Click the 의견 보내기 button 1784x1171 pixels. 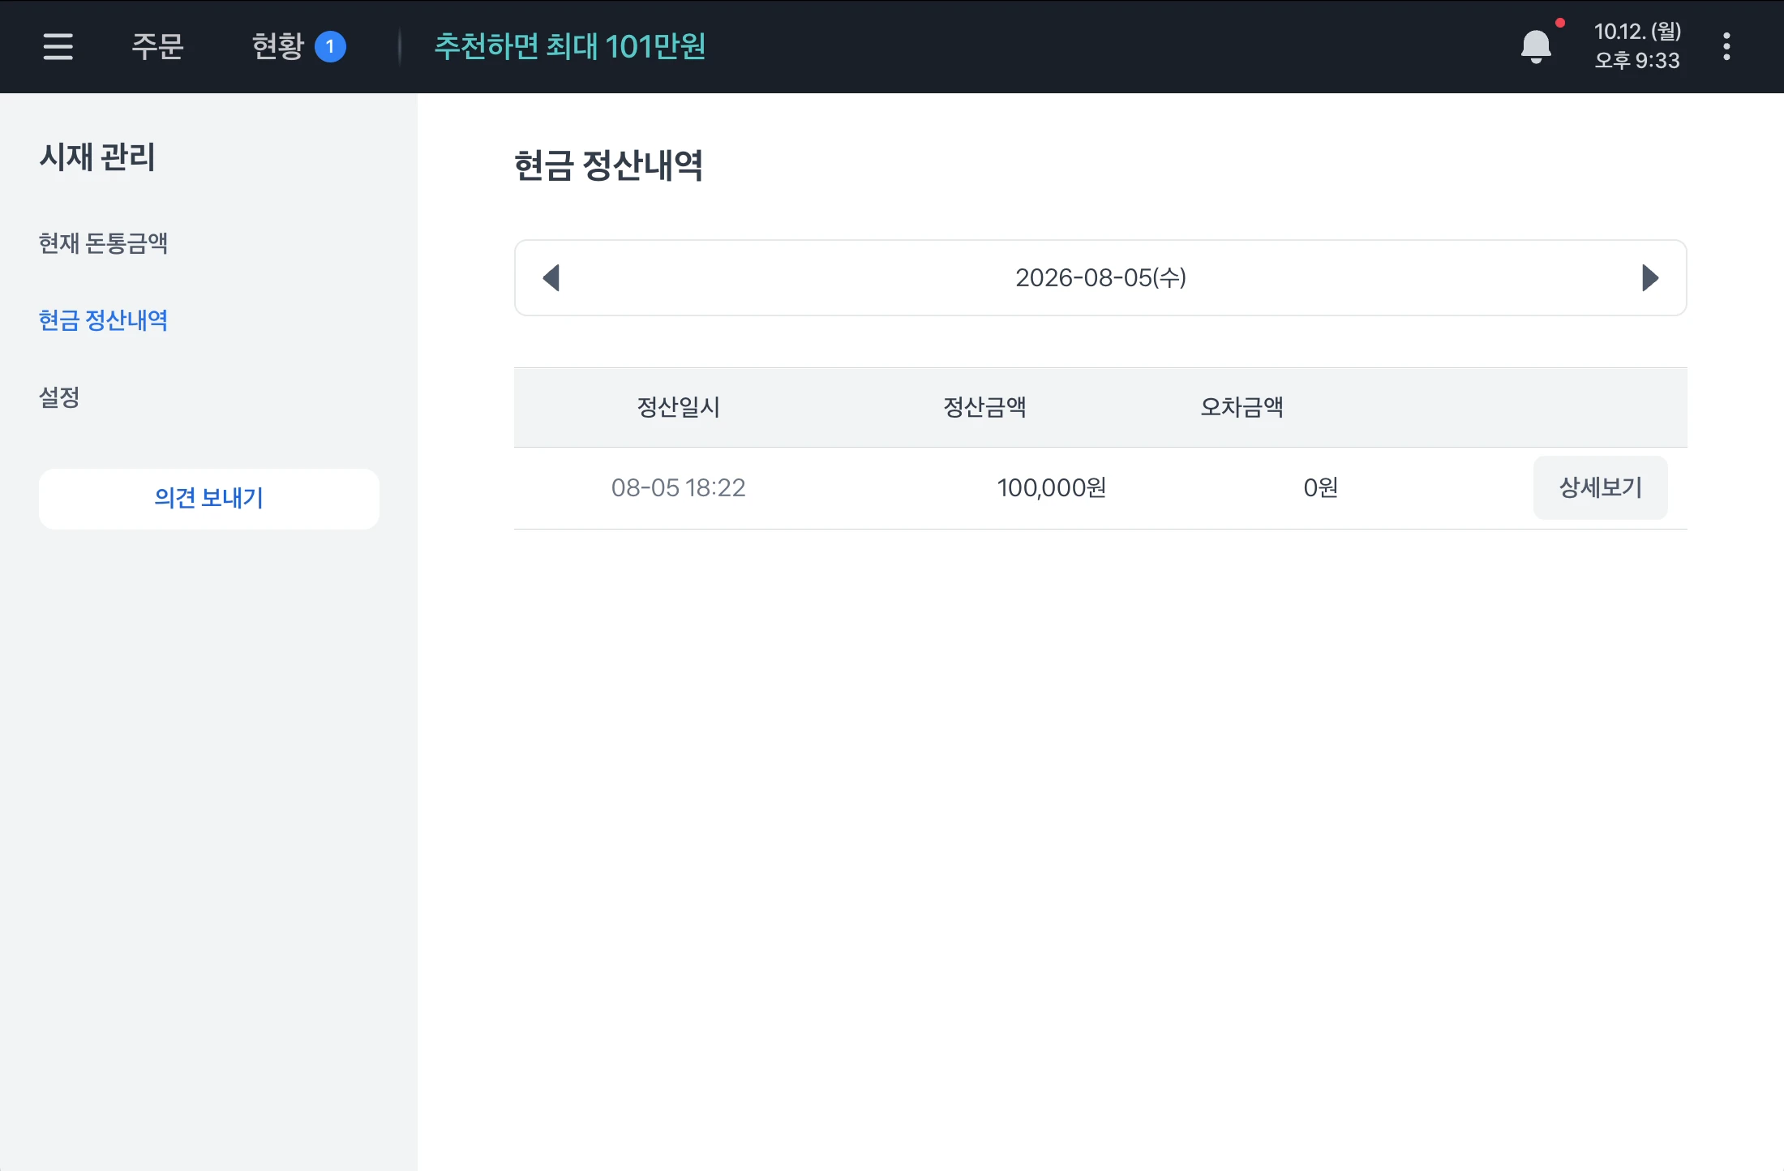click(209, 498)
